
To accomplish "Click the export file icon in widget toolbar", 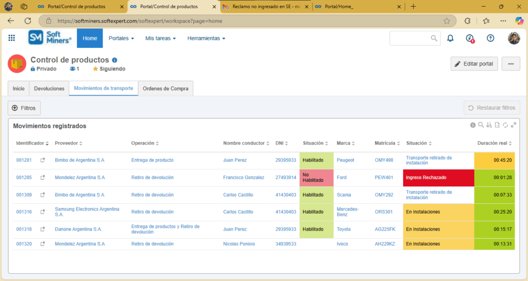I will pyautogui.click(x=497, y=125).
